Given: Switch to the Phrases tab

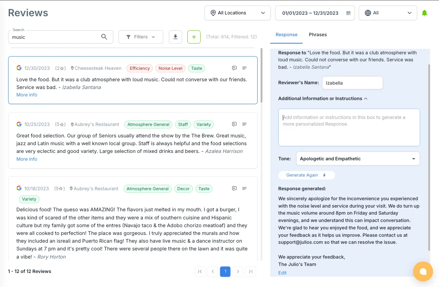Looking at the screenshot, I should 318,34.
